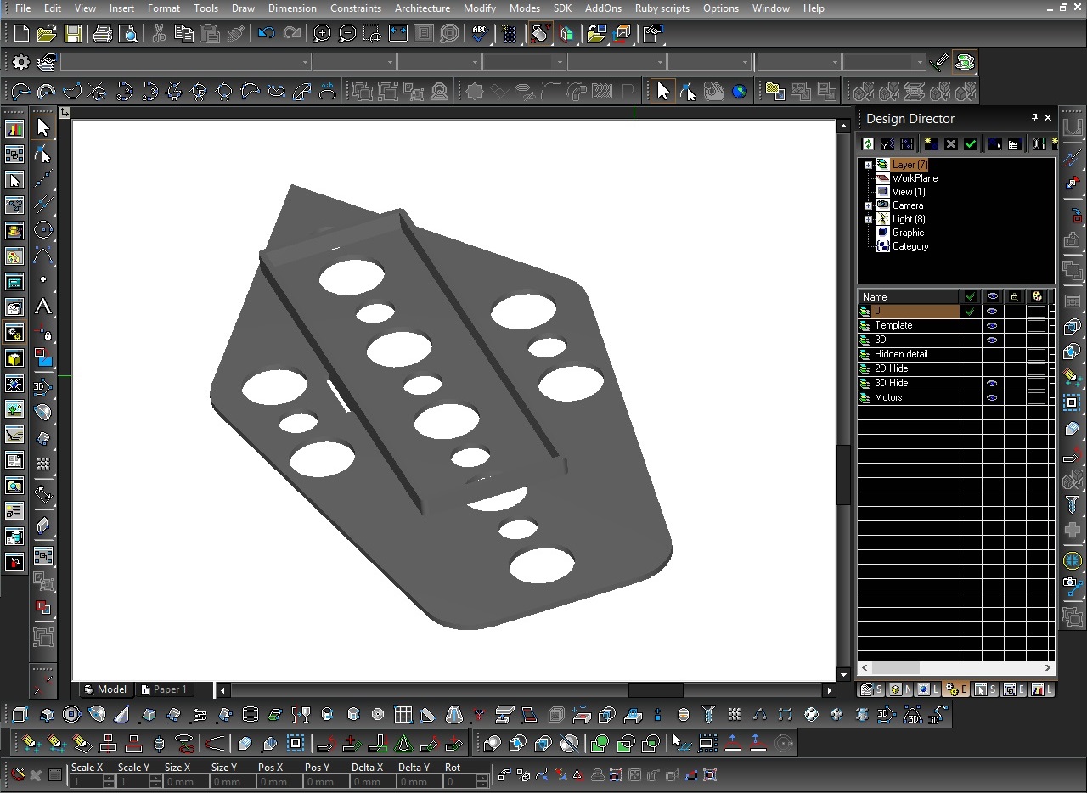Expand the Layer (7) tree node
The width and height of the screenshot is (1087, 793).
[x=868, y=165]
